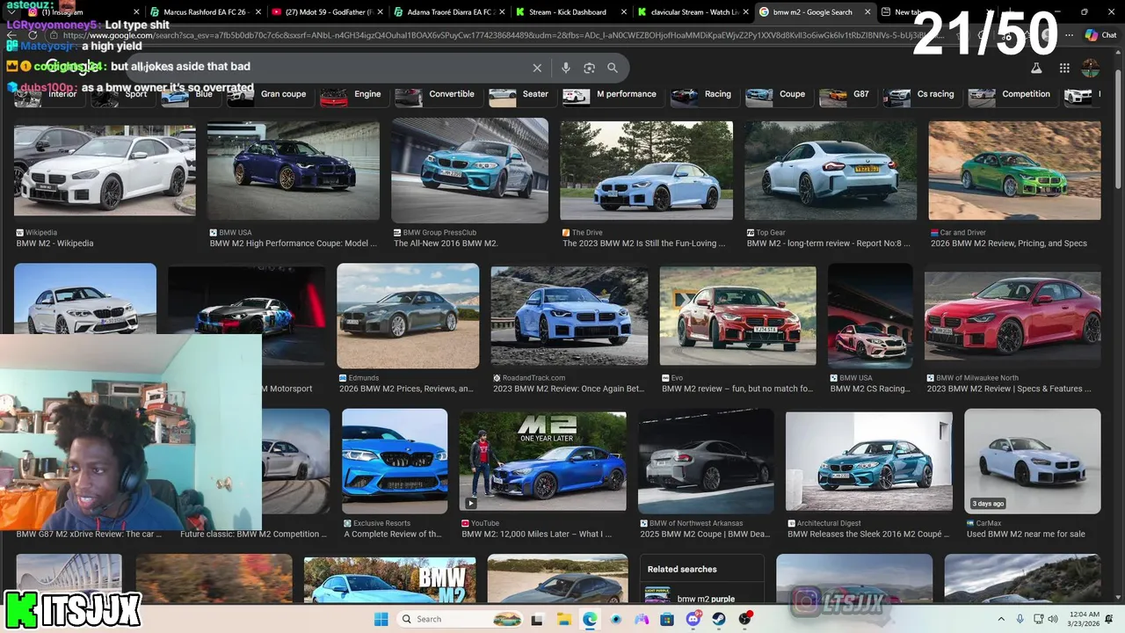Open the Windows Start menu
The image size is (1125, 633).
click(381, 619)
